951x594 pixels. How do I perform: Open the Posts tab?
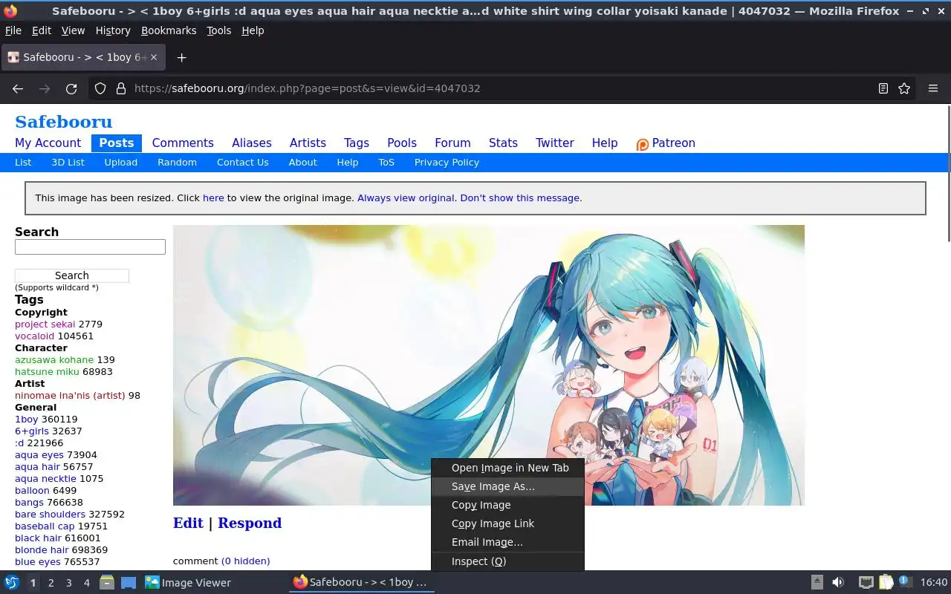point(117,143)
